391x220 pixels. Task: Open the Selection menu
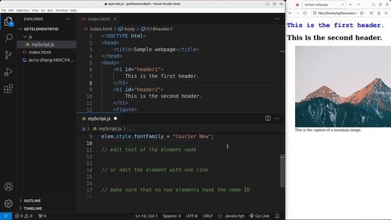23,10
